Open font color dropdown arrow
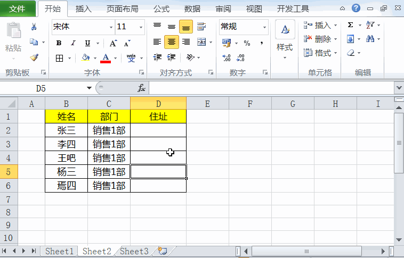The image size is (404, 258). [115, 59]
